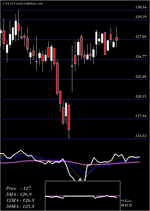
Task: Click the 120.15 price axis label
Action: click(x=141, y=96)
